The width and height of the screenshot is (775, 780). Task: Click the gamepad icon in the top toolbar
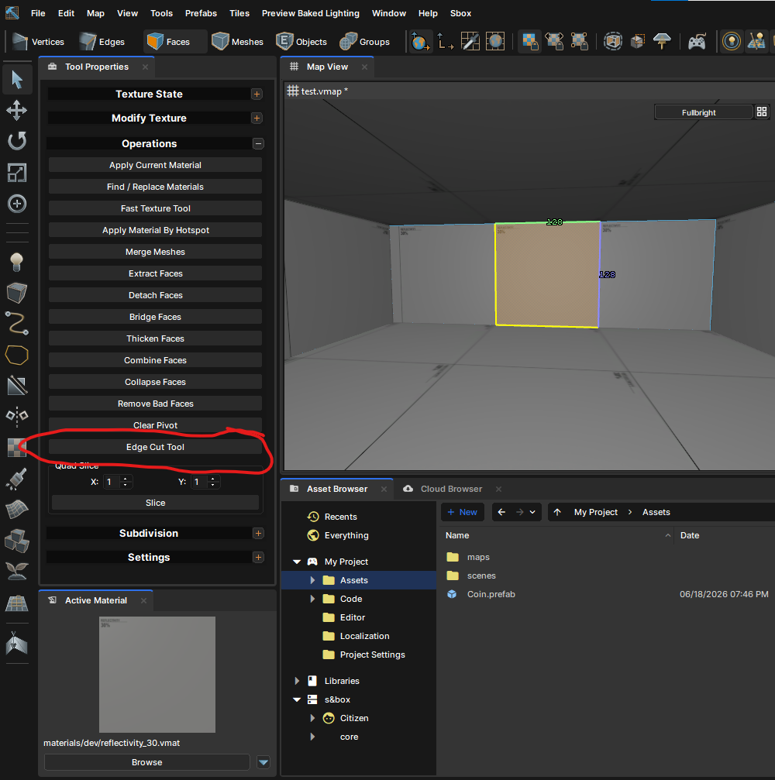pyautogui.click(x=697, y=42)
